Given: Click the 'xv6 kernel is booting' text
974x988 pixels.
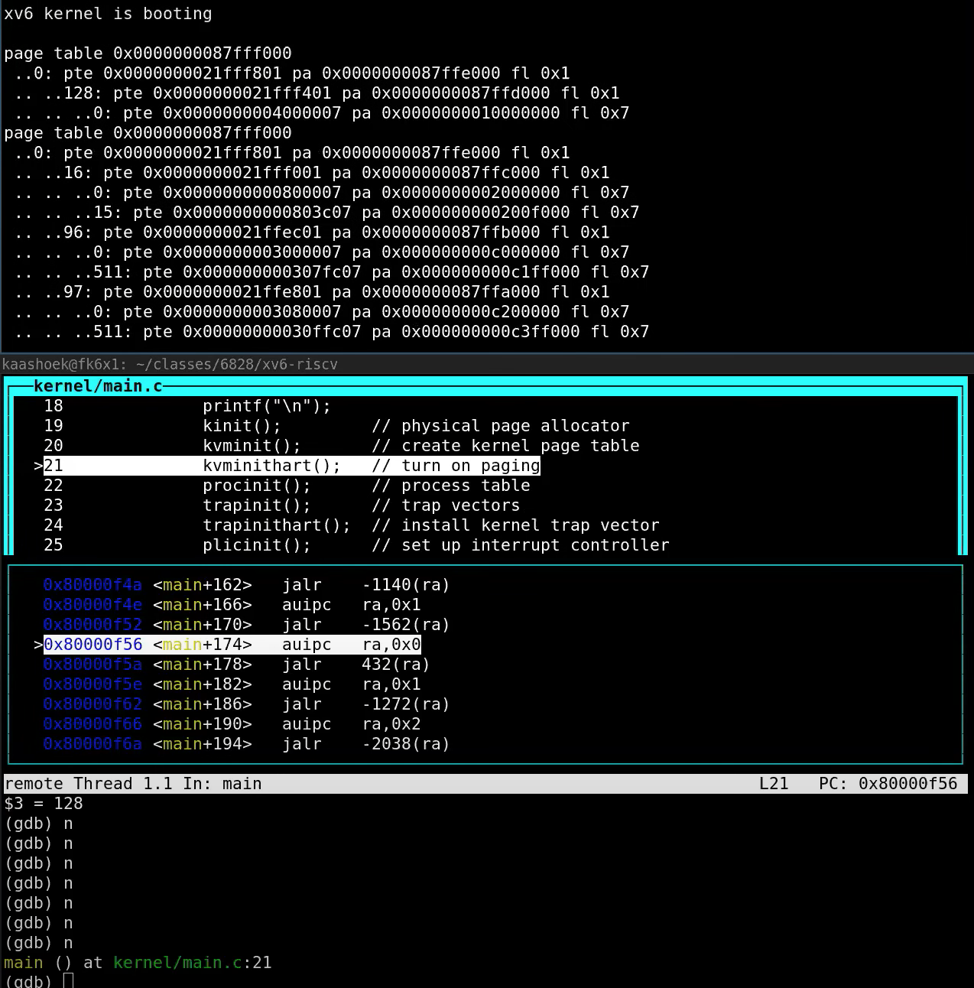Looking at the screenshot, I should pos(108,14).
